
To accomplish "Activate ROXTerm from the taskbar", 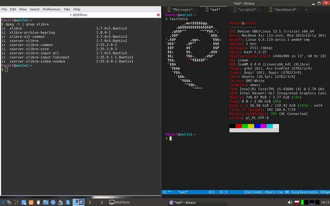I will click(x=120, y=202).
